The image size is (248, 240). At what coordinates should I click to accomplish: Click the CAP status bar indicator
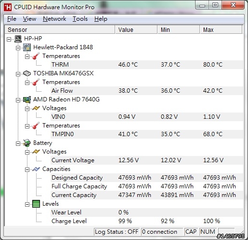click(191, 232)
